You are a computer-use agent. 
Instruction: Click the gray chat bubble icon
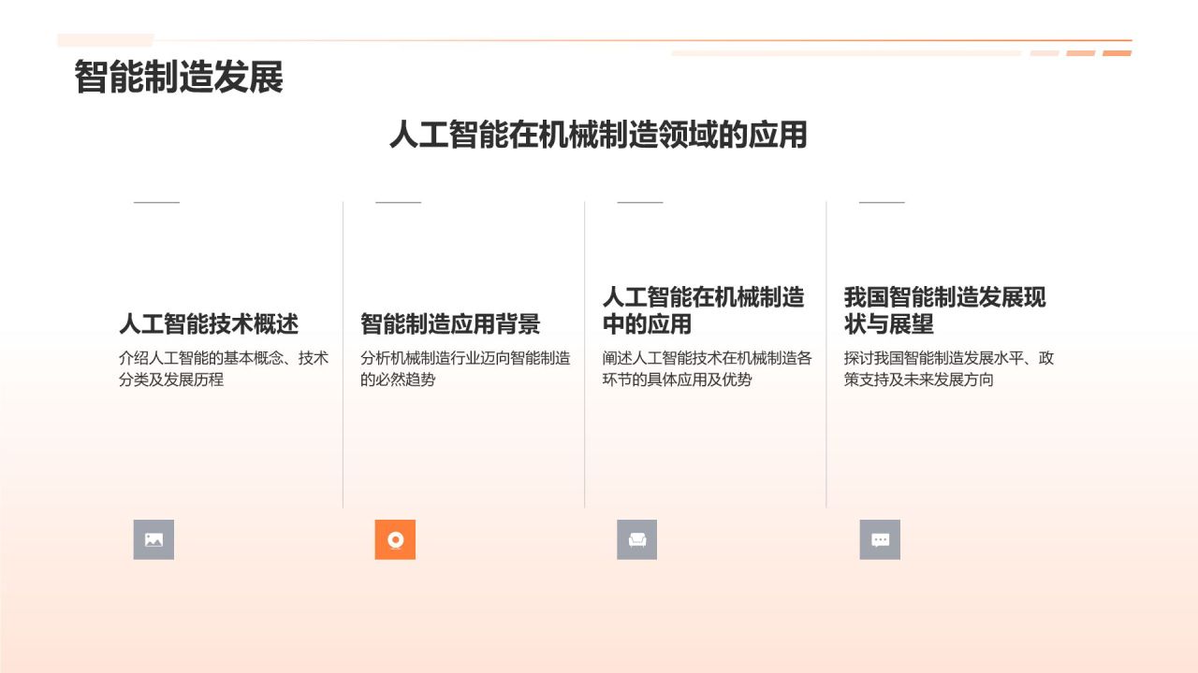(x=880, y=539)
